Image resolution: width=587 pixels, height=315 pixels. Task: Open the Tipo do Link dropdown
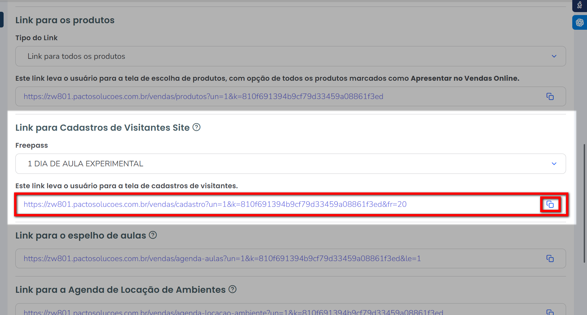(290, 56)
